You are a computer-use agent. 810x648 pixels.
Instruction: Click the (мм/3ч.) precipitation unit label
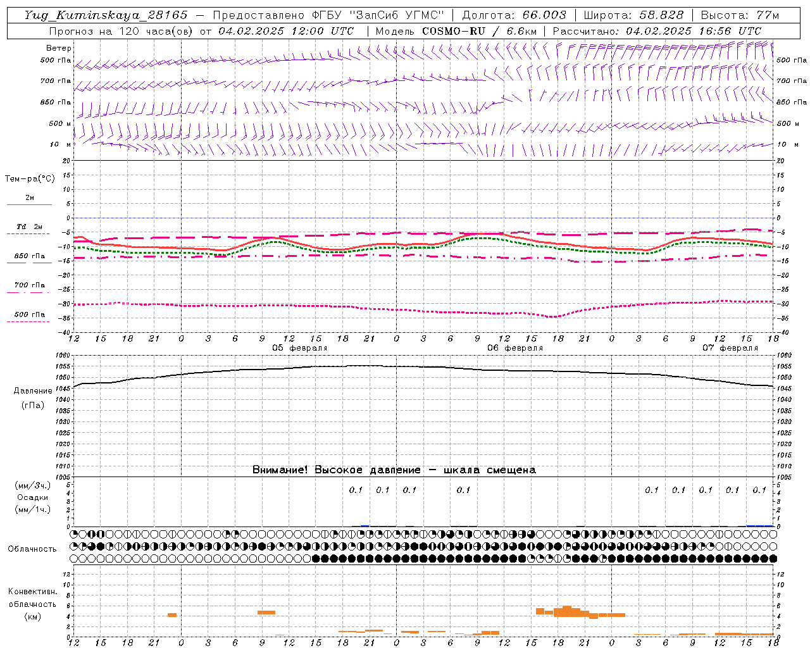pyautogui.click(x=33, y=485)
